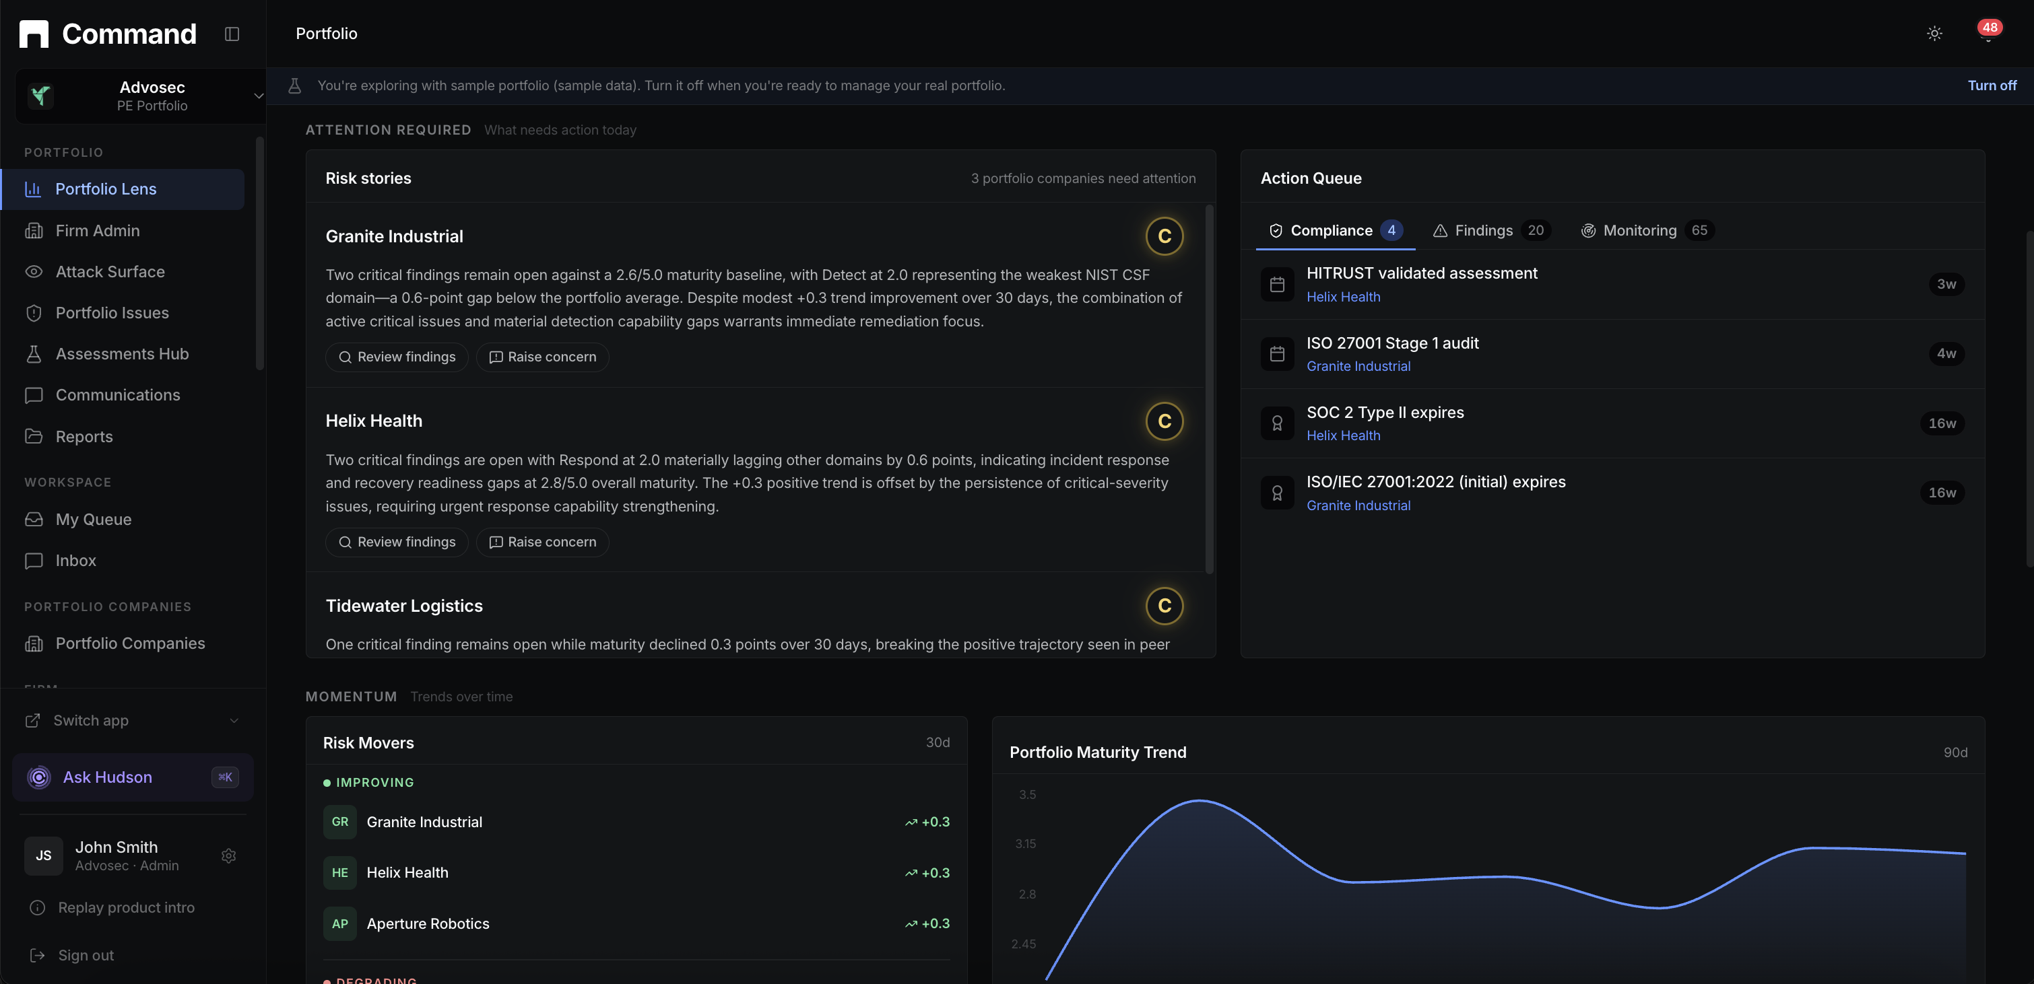Click Granite Industrial grade C badge

[x=1164, y=236]
